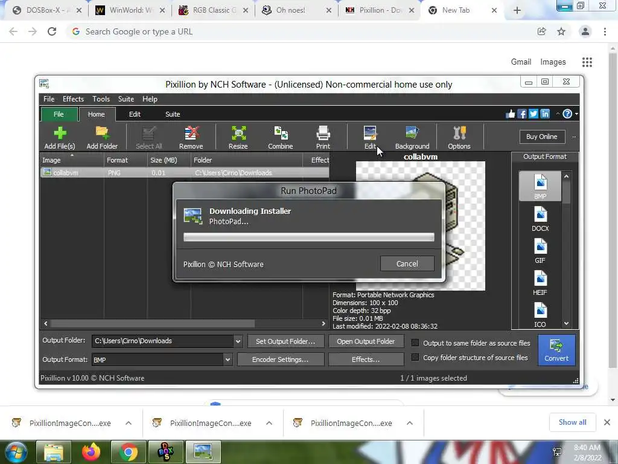Viewport: 618px width, 464px height.
Task: Open DOSBox from the taskbar
Action: tap(165, 452)
